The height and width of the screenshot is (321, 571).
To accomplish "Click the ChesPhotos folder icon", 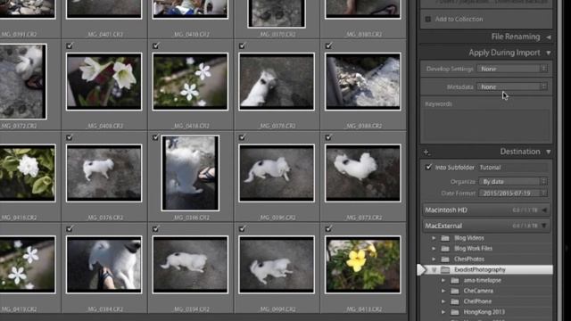I will 445,259.
